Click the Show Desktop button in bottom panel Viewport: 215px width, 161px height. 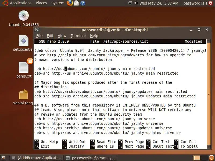coord(3,158)
